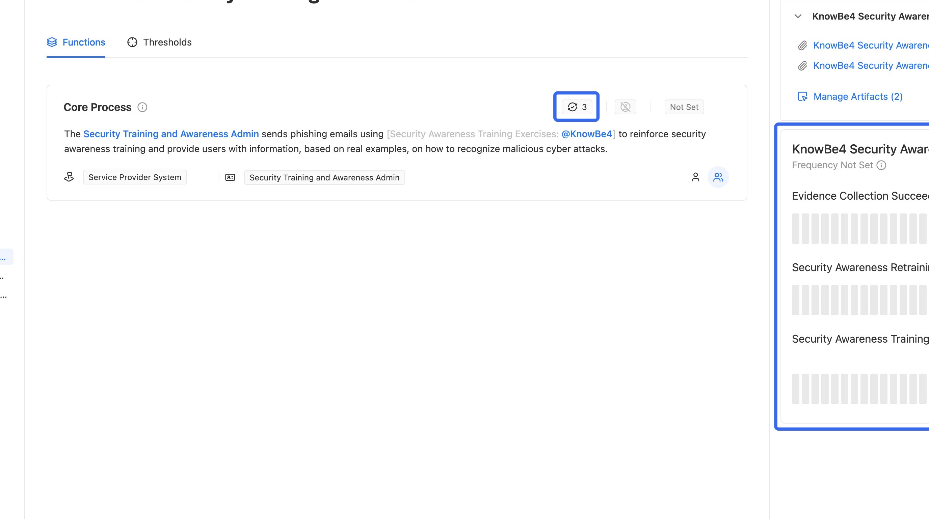Click the 'Security Awareness Training' heading
929x519 pixels.
[860, 339]
